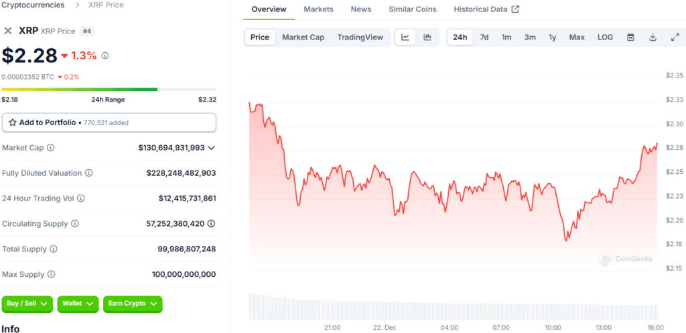686x333 pixels.
Task: Set chart range to 7d
Action: click(x=484, y=37)
